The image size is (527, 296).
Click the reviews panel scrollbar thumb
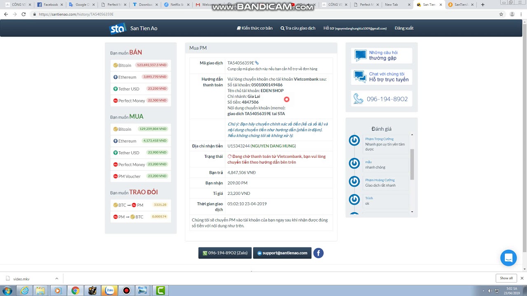pyautogui.click(x=412, y=164)
